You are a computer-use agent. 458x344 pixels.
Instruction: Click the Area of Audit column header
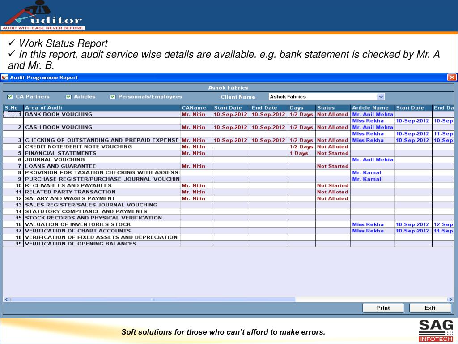click(x=102, y=108)
